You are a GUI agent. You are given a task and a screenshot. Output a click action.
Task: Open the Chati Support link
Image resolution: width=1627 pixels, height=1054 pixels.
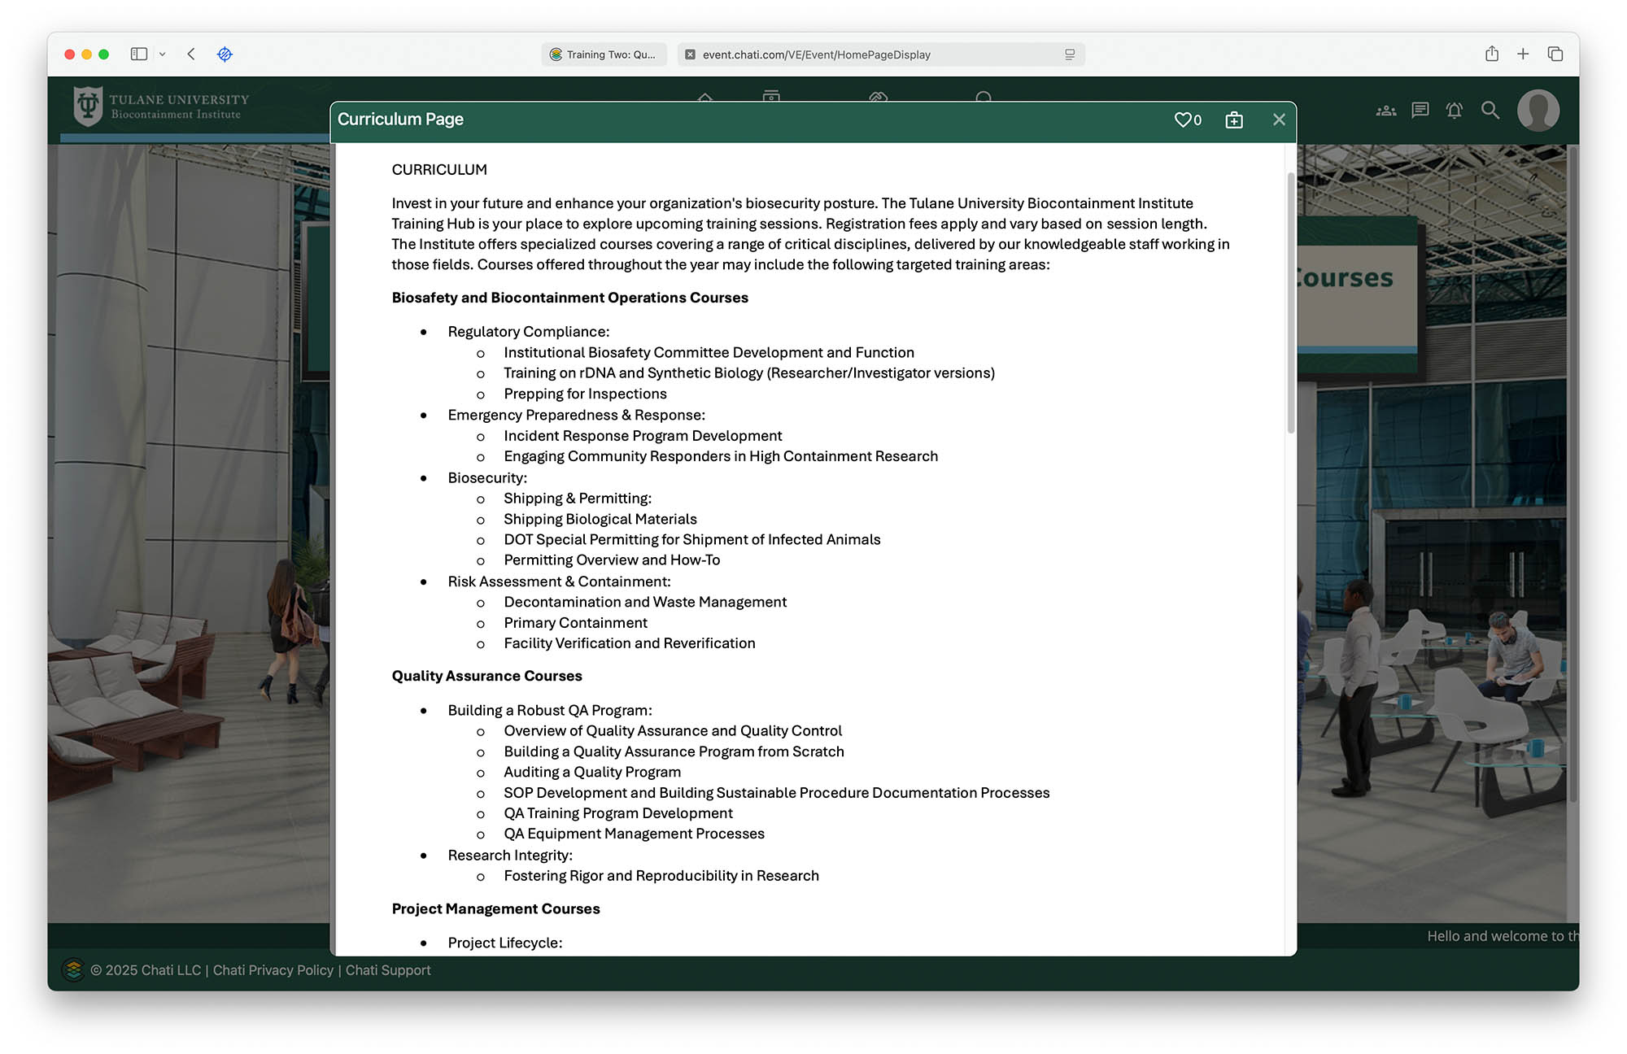(x=388, y=970)
